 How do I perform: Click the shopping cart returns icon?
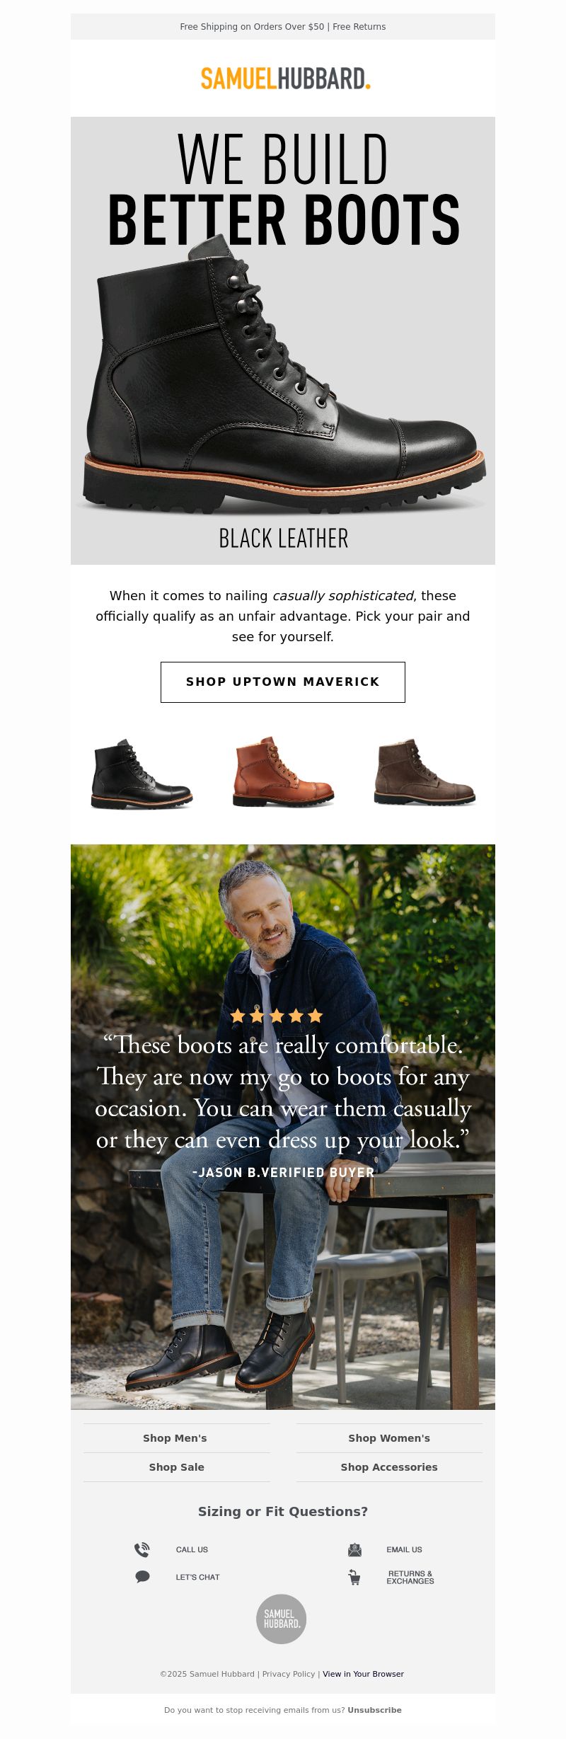pyautogui.click(x=354, y=1576)
